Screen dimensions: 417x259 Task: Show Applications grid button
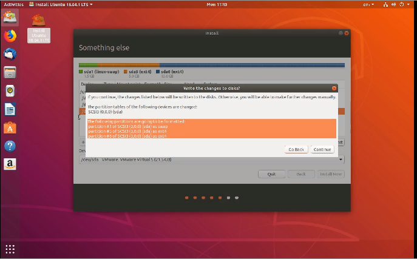point(10,249)
